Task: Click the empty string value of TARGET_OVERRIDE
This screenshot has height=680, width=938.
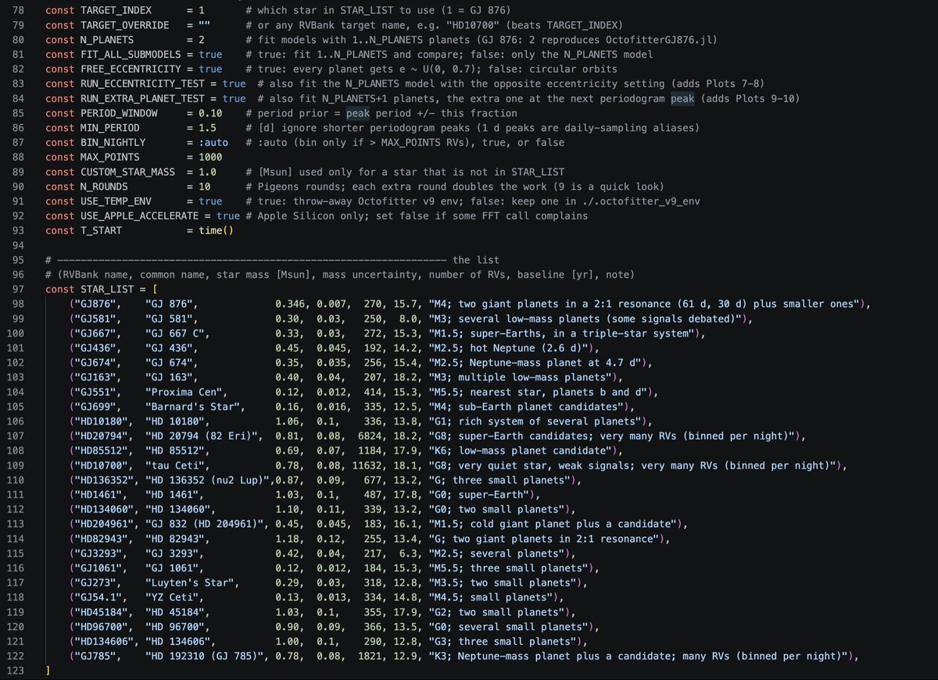Action: 205,26
